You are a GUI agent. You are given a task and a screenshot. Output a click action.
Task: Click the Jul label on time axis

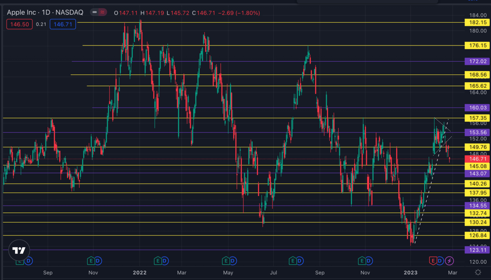(x=273, y=272)
